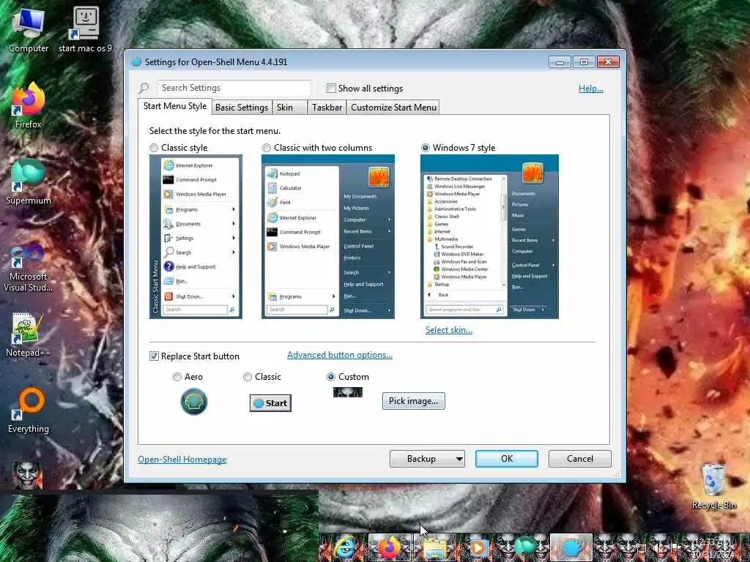The width and height of the screenshot is (750, 562).
Task: Click the Pick image... button
Action: 413,401
